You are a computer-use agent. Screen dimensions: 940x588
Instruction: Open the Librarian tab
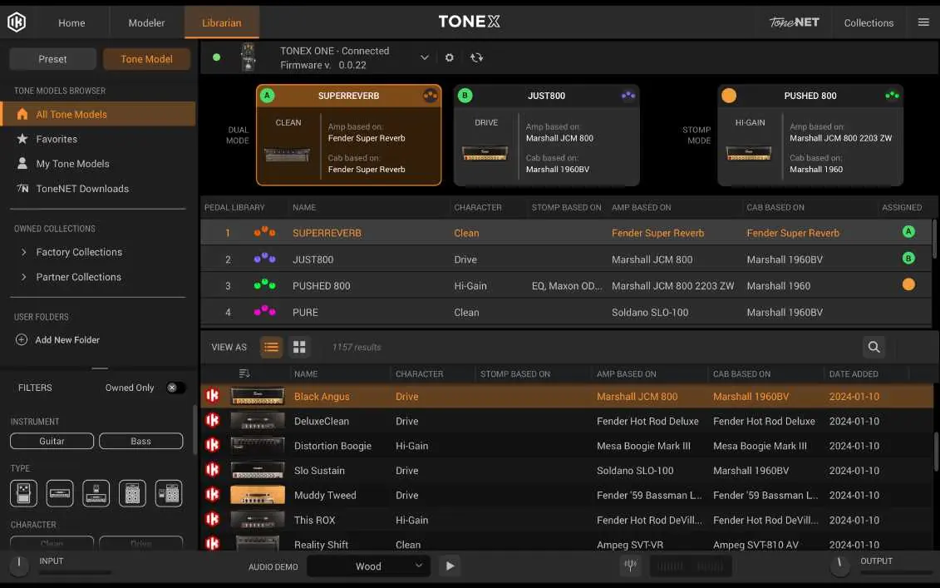pyautogui.click(x=222, y=22)
